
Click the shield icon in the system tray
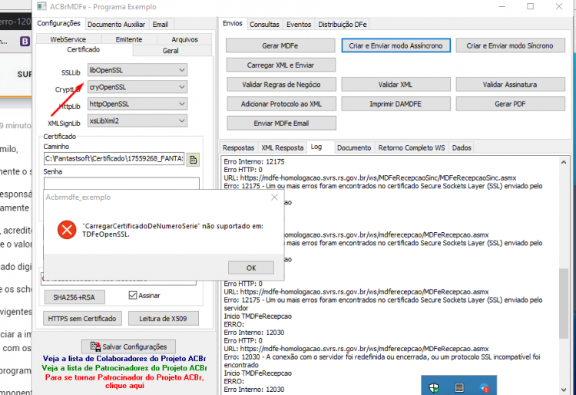click(434, 387)
